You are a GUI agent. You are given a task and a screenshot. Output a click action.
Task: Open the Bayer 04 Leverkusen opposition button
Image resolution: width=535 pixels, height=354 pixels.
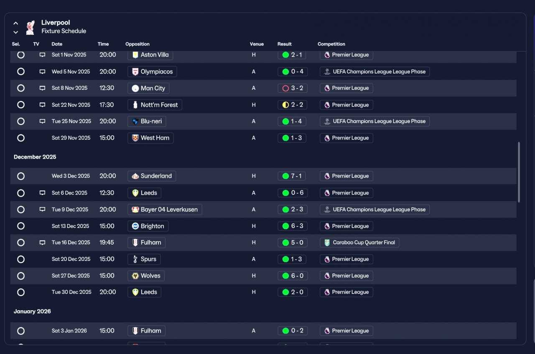point(165,210)
